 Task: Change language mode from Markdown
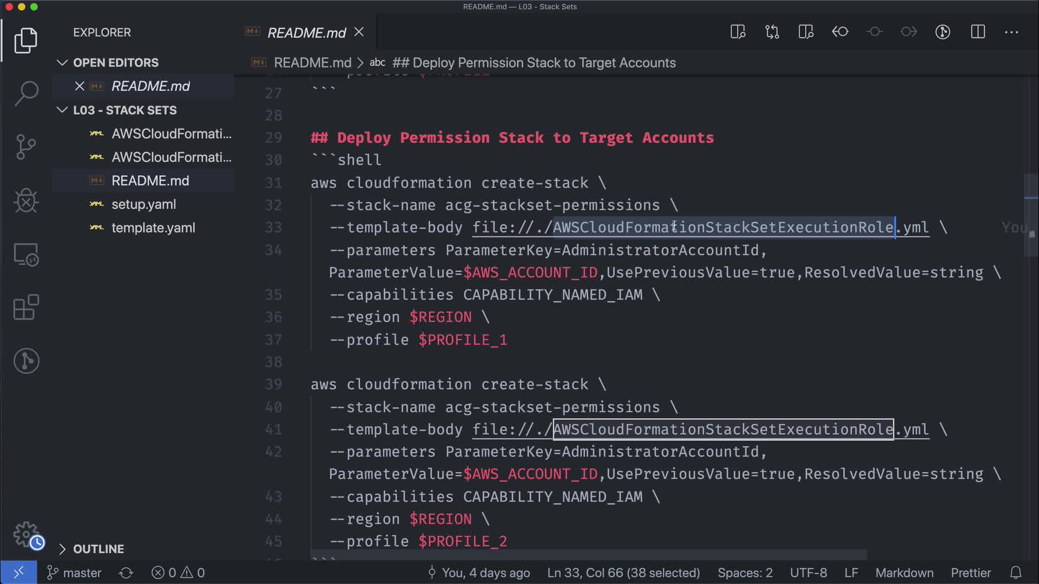tap(904, 573)
